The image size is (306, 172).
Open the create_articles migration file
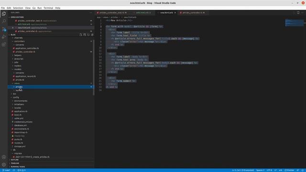pos(33,157)
